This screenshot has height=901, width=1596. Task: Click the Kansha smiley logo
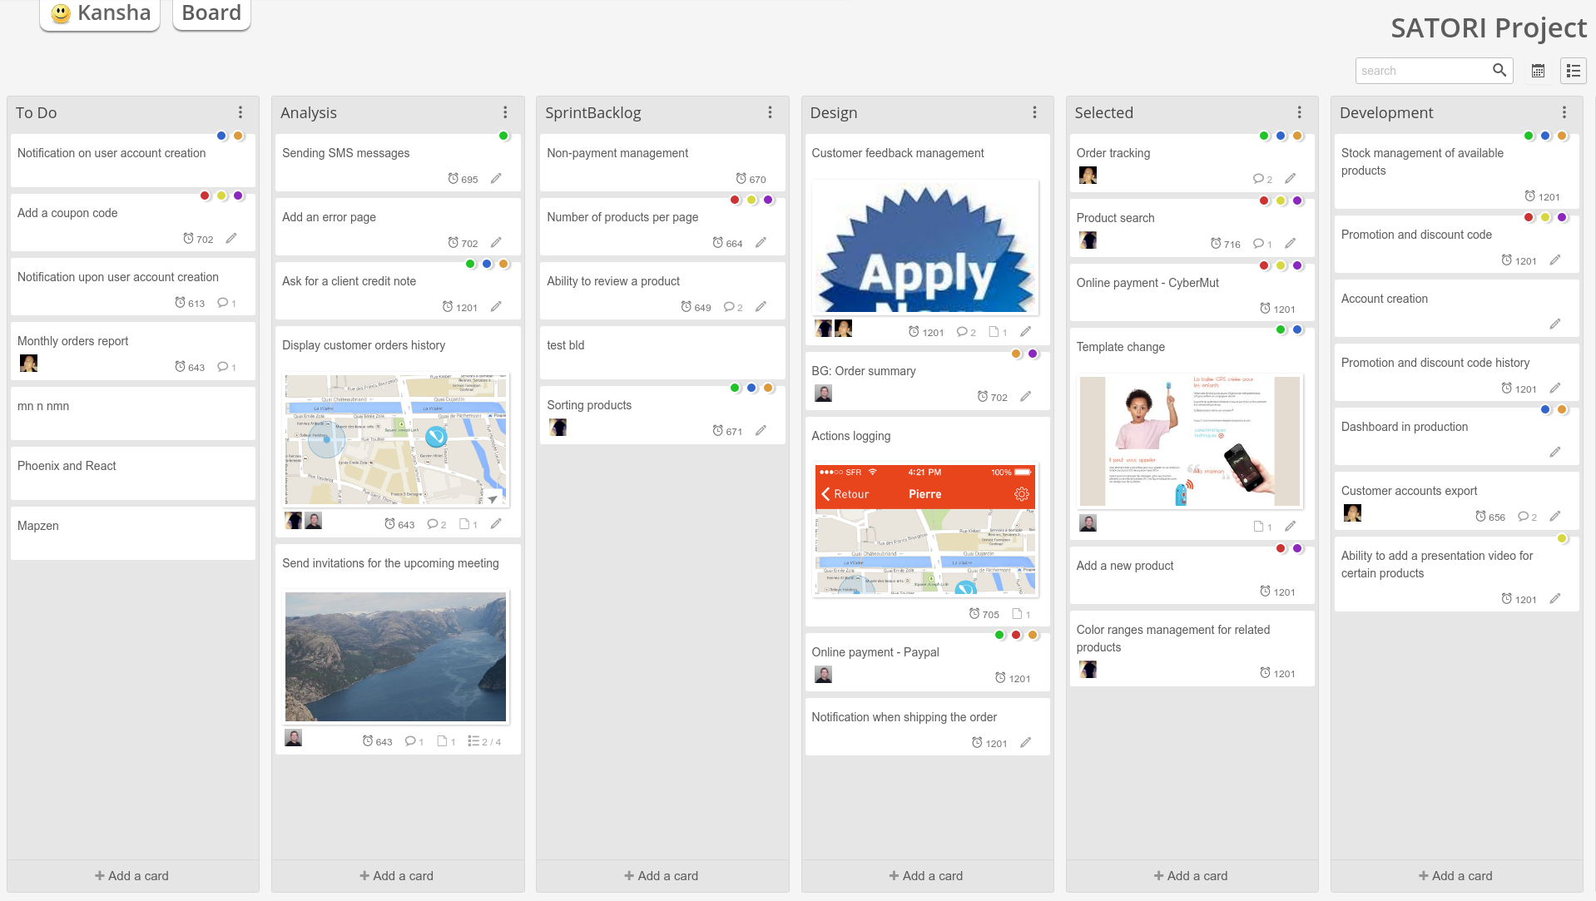pyautogui.click(x=60, y=13)
